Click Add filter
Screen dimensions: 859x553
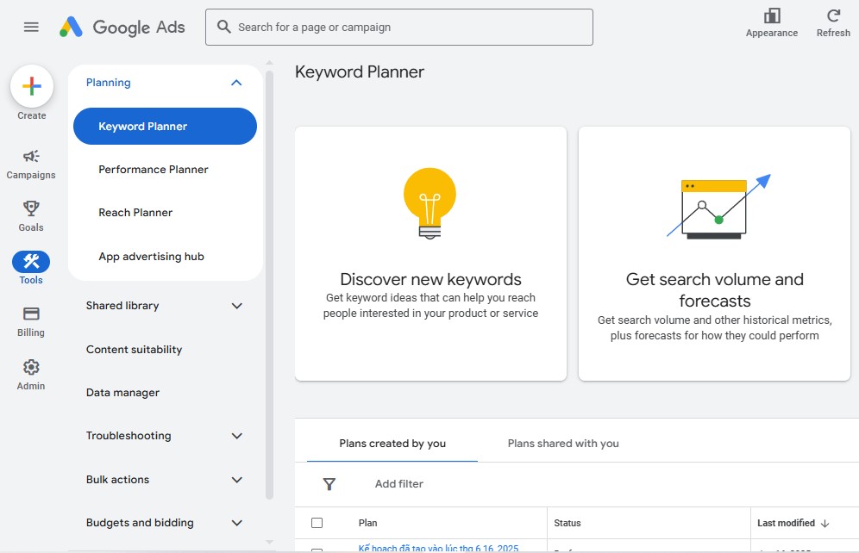(x=398, y=484)
